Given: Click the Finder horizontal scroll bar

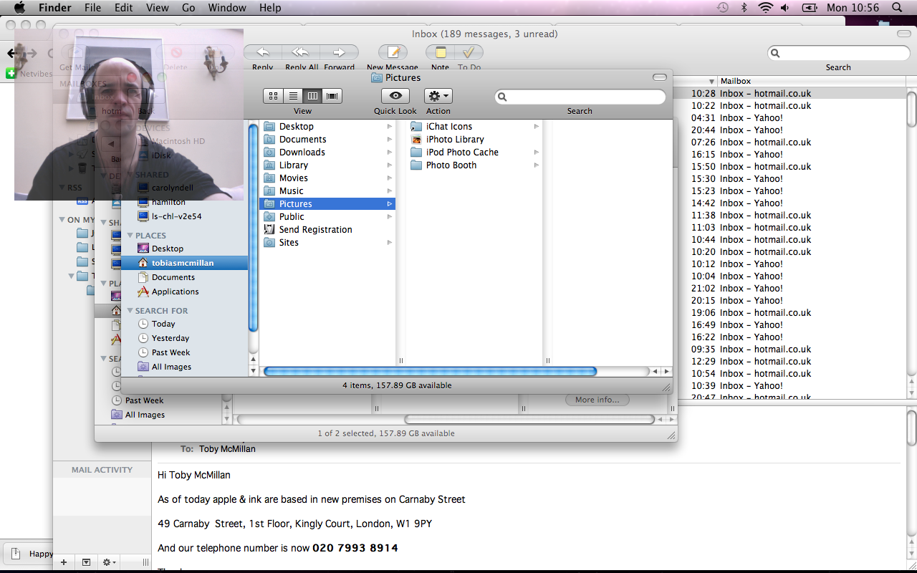Looking at the screenshot, I should 430,372.
